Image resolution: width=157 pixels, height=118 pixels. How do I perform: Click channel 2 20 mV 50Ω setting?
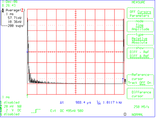(11, 106)
